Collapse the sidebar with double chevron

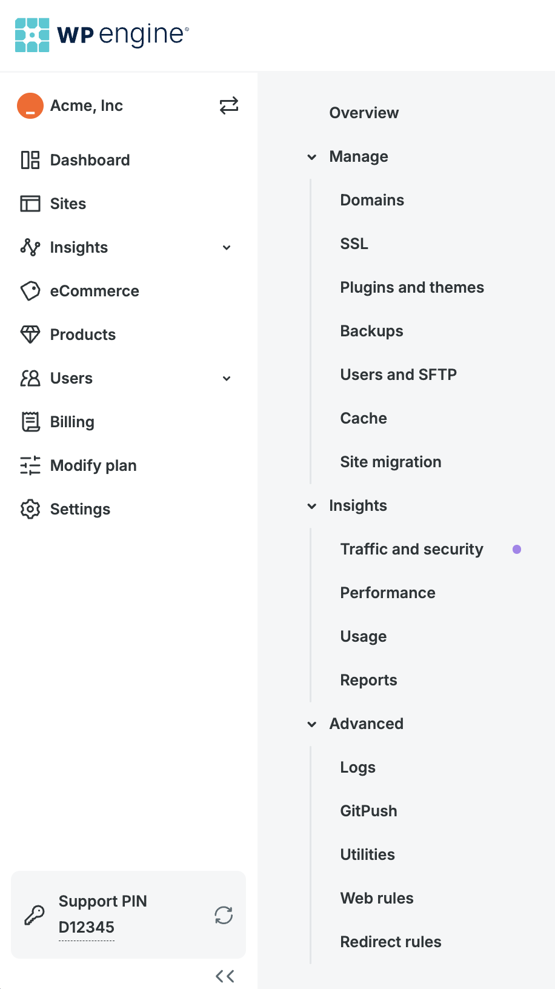coord(225,976)
